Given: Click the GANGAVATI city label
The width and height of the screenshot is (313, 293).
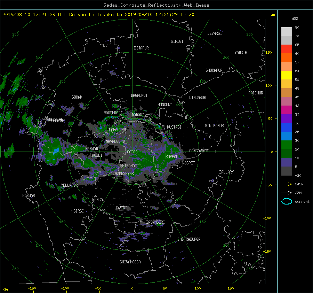Looking at the screenshot, I should pos(199,151).
